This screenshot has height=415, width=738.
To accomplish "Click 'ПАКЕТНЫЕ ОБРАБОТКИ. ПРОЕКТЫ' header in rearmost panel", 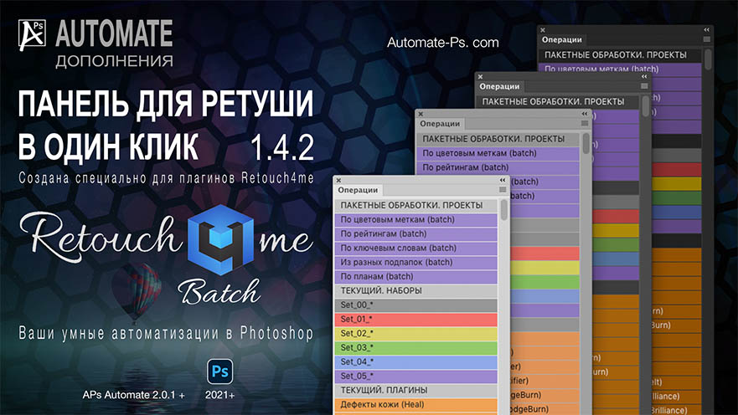I will coord(621,55).
